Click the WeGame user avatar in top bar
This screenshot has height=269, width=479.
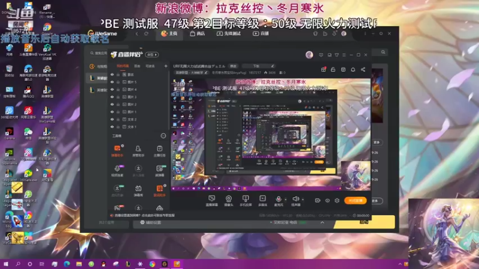click(344, 33)
